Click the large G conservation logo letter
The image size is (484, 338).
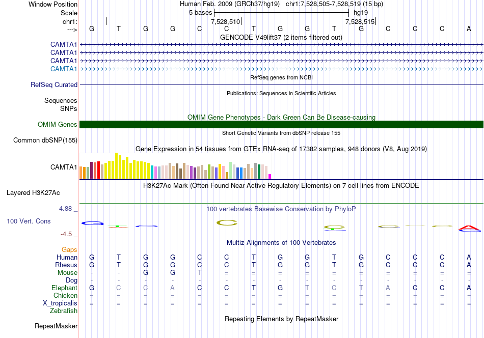pyautogui.click(x=92, y=223)
